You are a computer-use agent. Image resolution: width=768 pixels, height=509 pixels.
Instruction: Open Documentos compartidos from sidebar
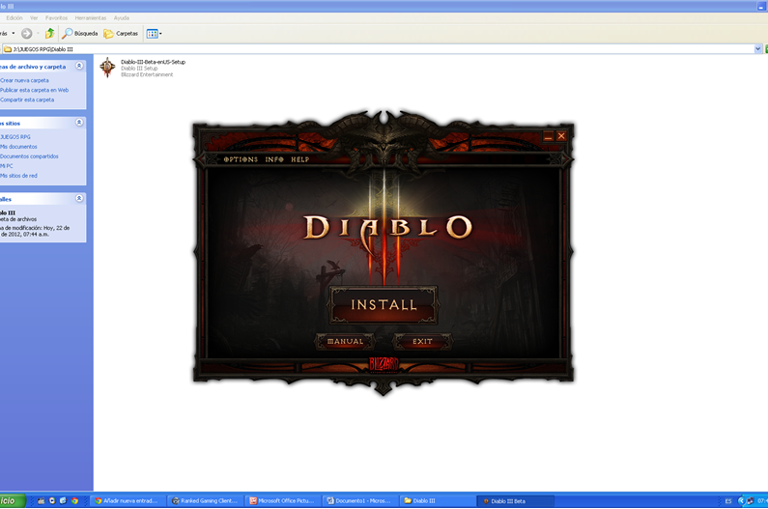point(29,156)
